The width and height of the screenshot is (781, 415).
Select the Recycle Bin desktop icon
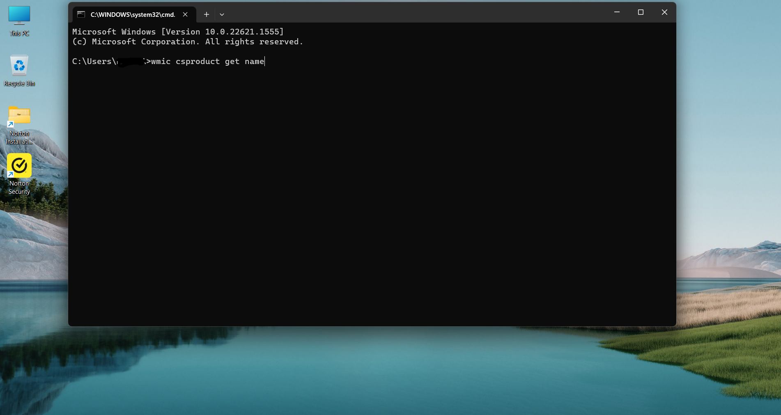pos(19,66)
